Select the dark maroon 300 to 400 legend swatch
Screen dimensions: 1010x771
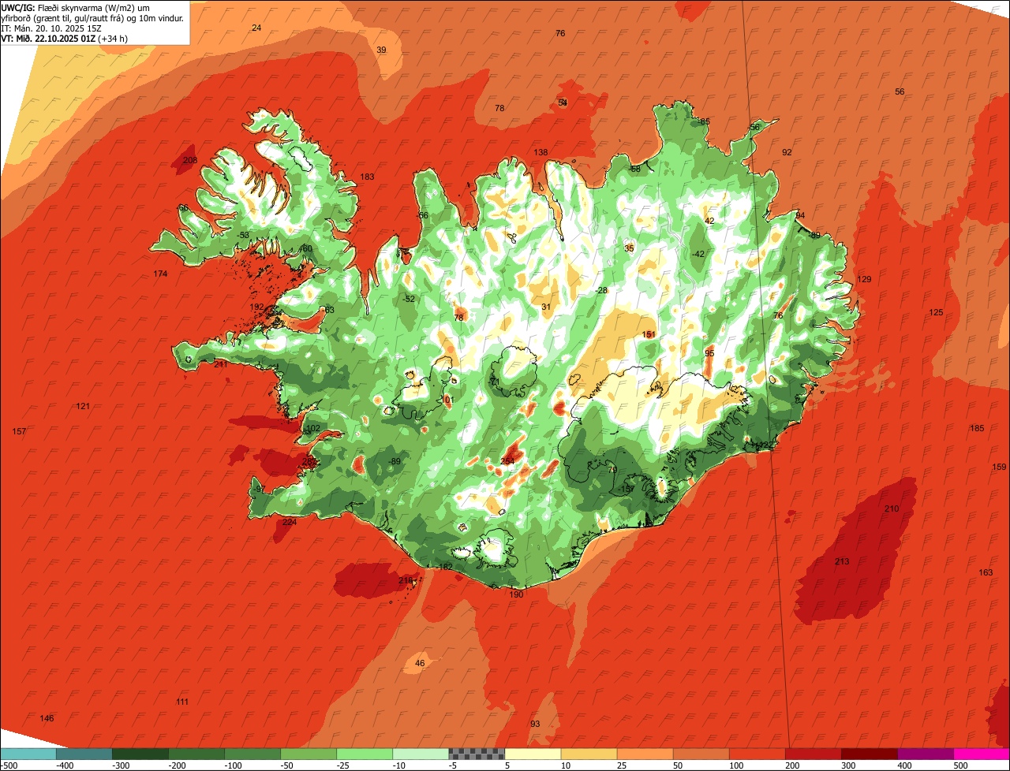pos(870,754)
